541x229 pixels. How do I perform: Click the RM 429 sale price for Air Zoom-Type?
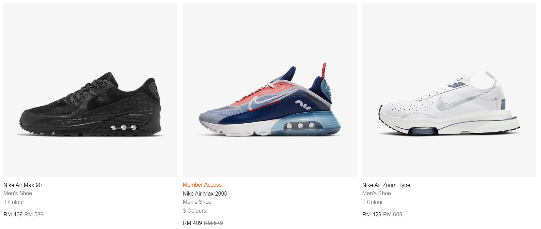pos(372,214)
